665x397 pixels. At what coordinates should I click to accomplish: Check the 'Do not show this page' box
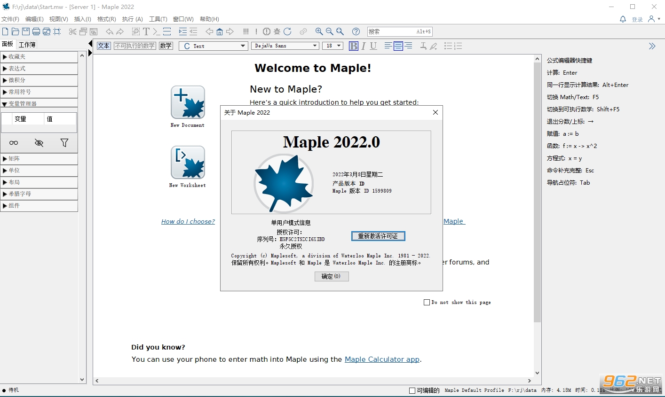point(427,303)
